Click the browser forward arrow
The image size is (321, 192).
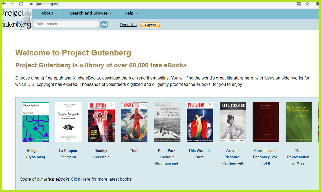tap(12, 4)
